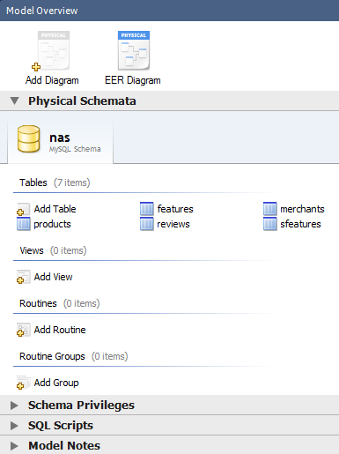Click the Add Diagram label
The image size is (339, 454).
coord(52,80)
